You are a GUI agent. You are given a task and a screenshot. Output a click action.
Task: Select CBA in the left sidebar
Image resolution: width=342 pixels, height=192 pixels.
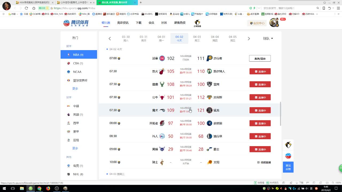coord(78,63)
